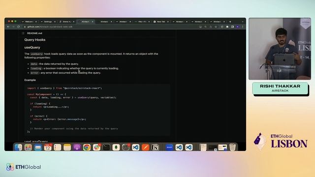
Task: Click the Example subheading
Action: point(30,80)
